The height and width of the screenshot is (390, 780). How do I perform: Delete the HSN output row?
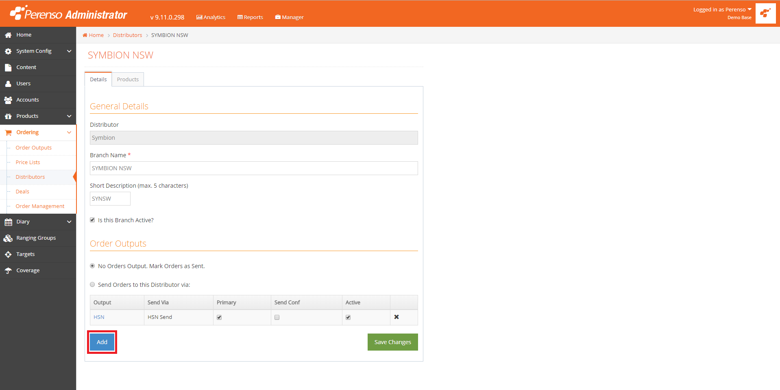pos(397,317)
